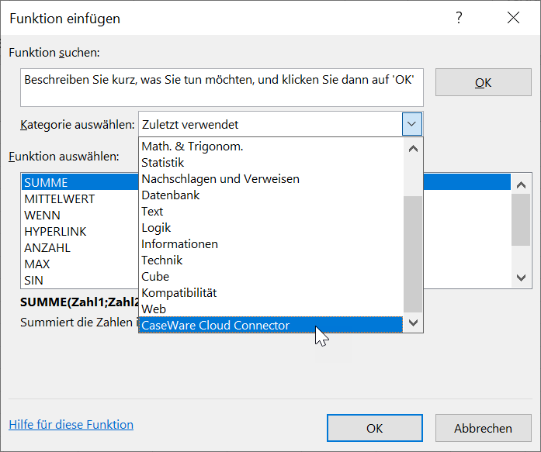Select WENN in function list
The height and width of the screenshot is (452, 541).
(79, 215)
